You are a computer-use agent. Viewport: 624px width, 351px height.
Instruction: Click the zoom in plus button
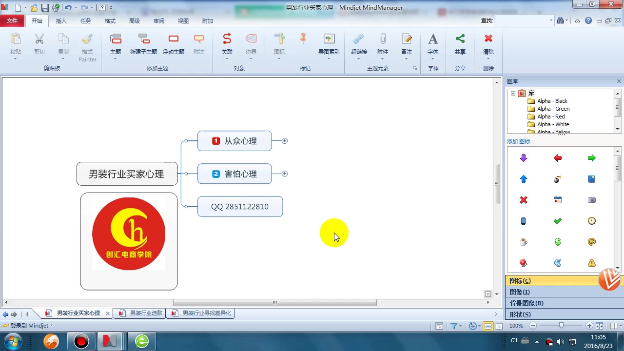pos(589,326)
